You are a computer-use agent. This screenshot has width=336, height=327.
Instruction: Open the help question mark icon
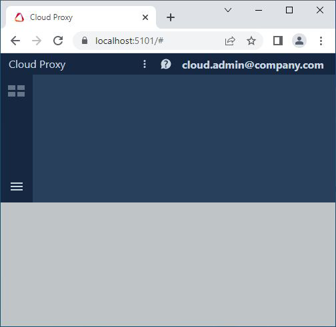[166, 65]
